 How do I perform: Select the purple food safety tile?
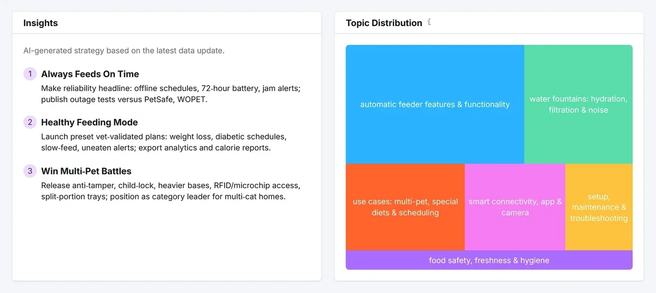click(489, 260)
